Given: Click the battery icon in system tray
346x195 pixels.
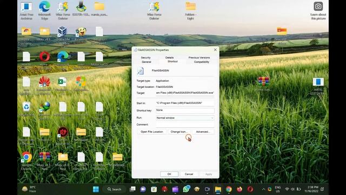Looking at the screenshot, I should [x=298, y=189].
